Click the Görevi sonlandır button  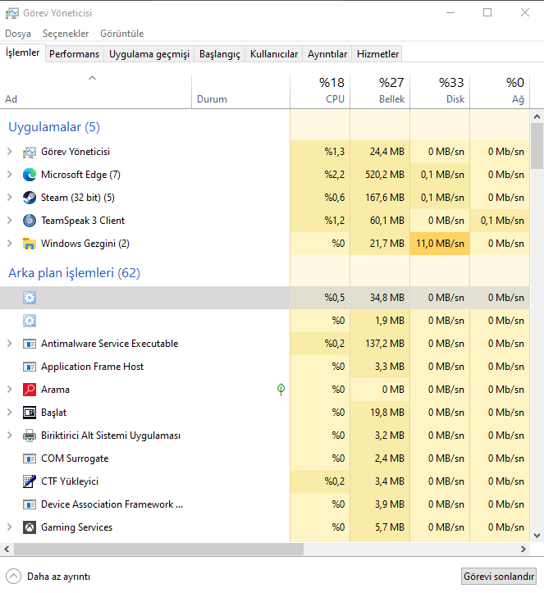click(499, 576)
